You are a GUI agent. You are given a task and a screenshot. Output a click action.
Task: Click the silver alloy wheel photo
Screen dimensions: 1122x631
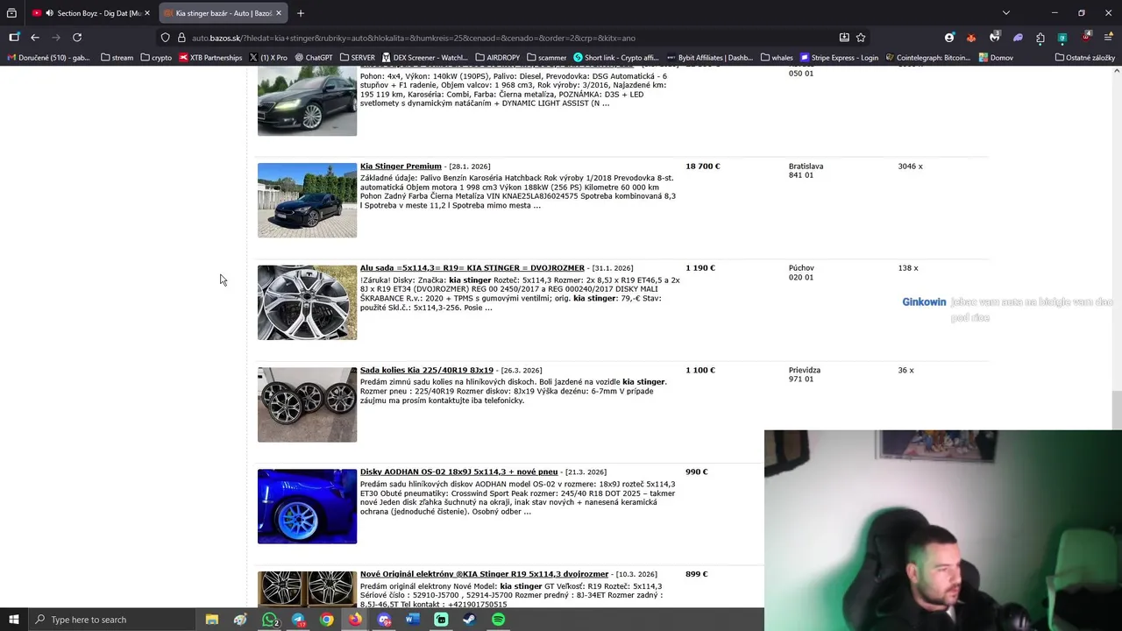click(x=307, y=302)
